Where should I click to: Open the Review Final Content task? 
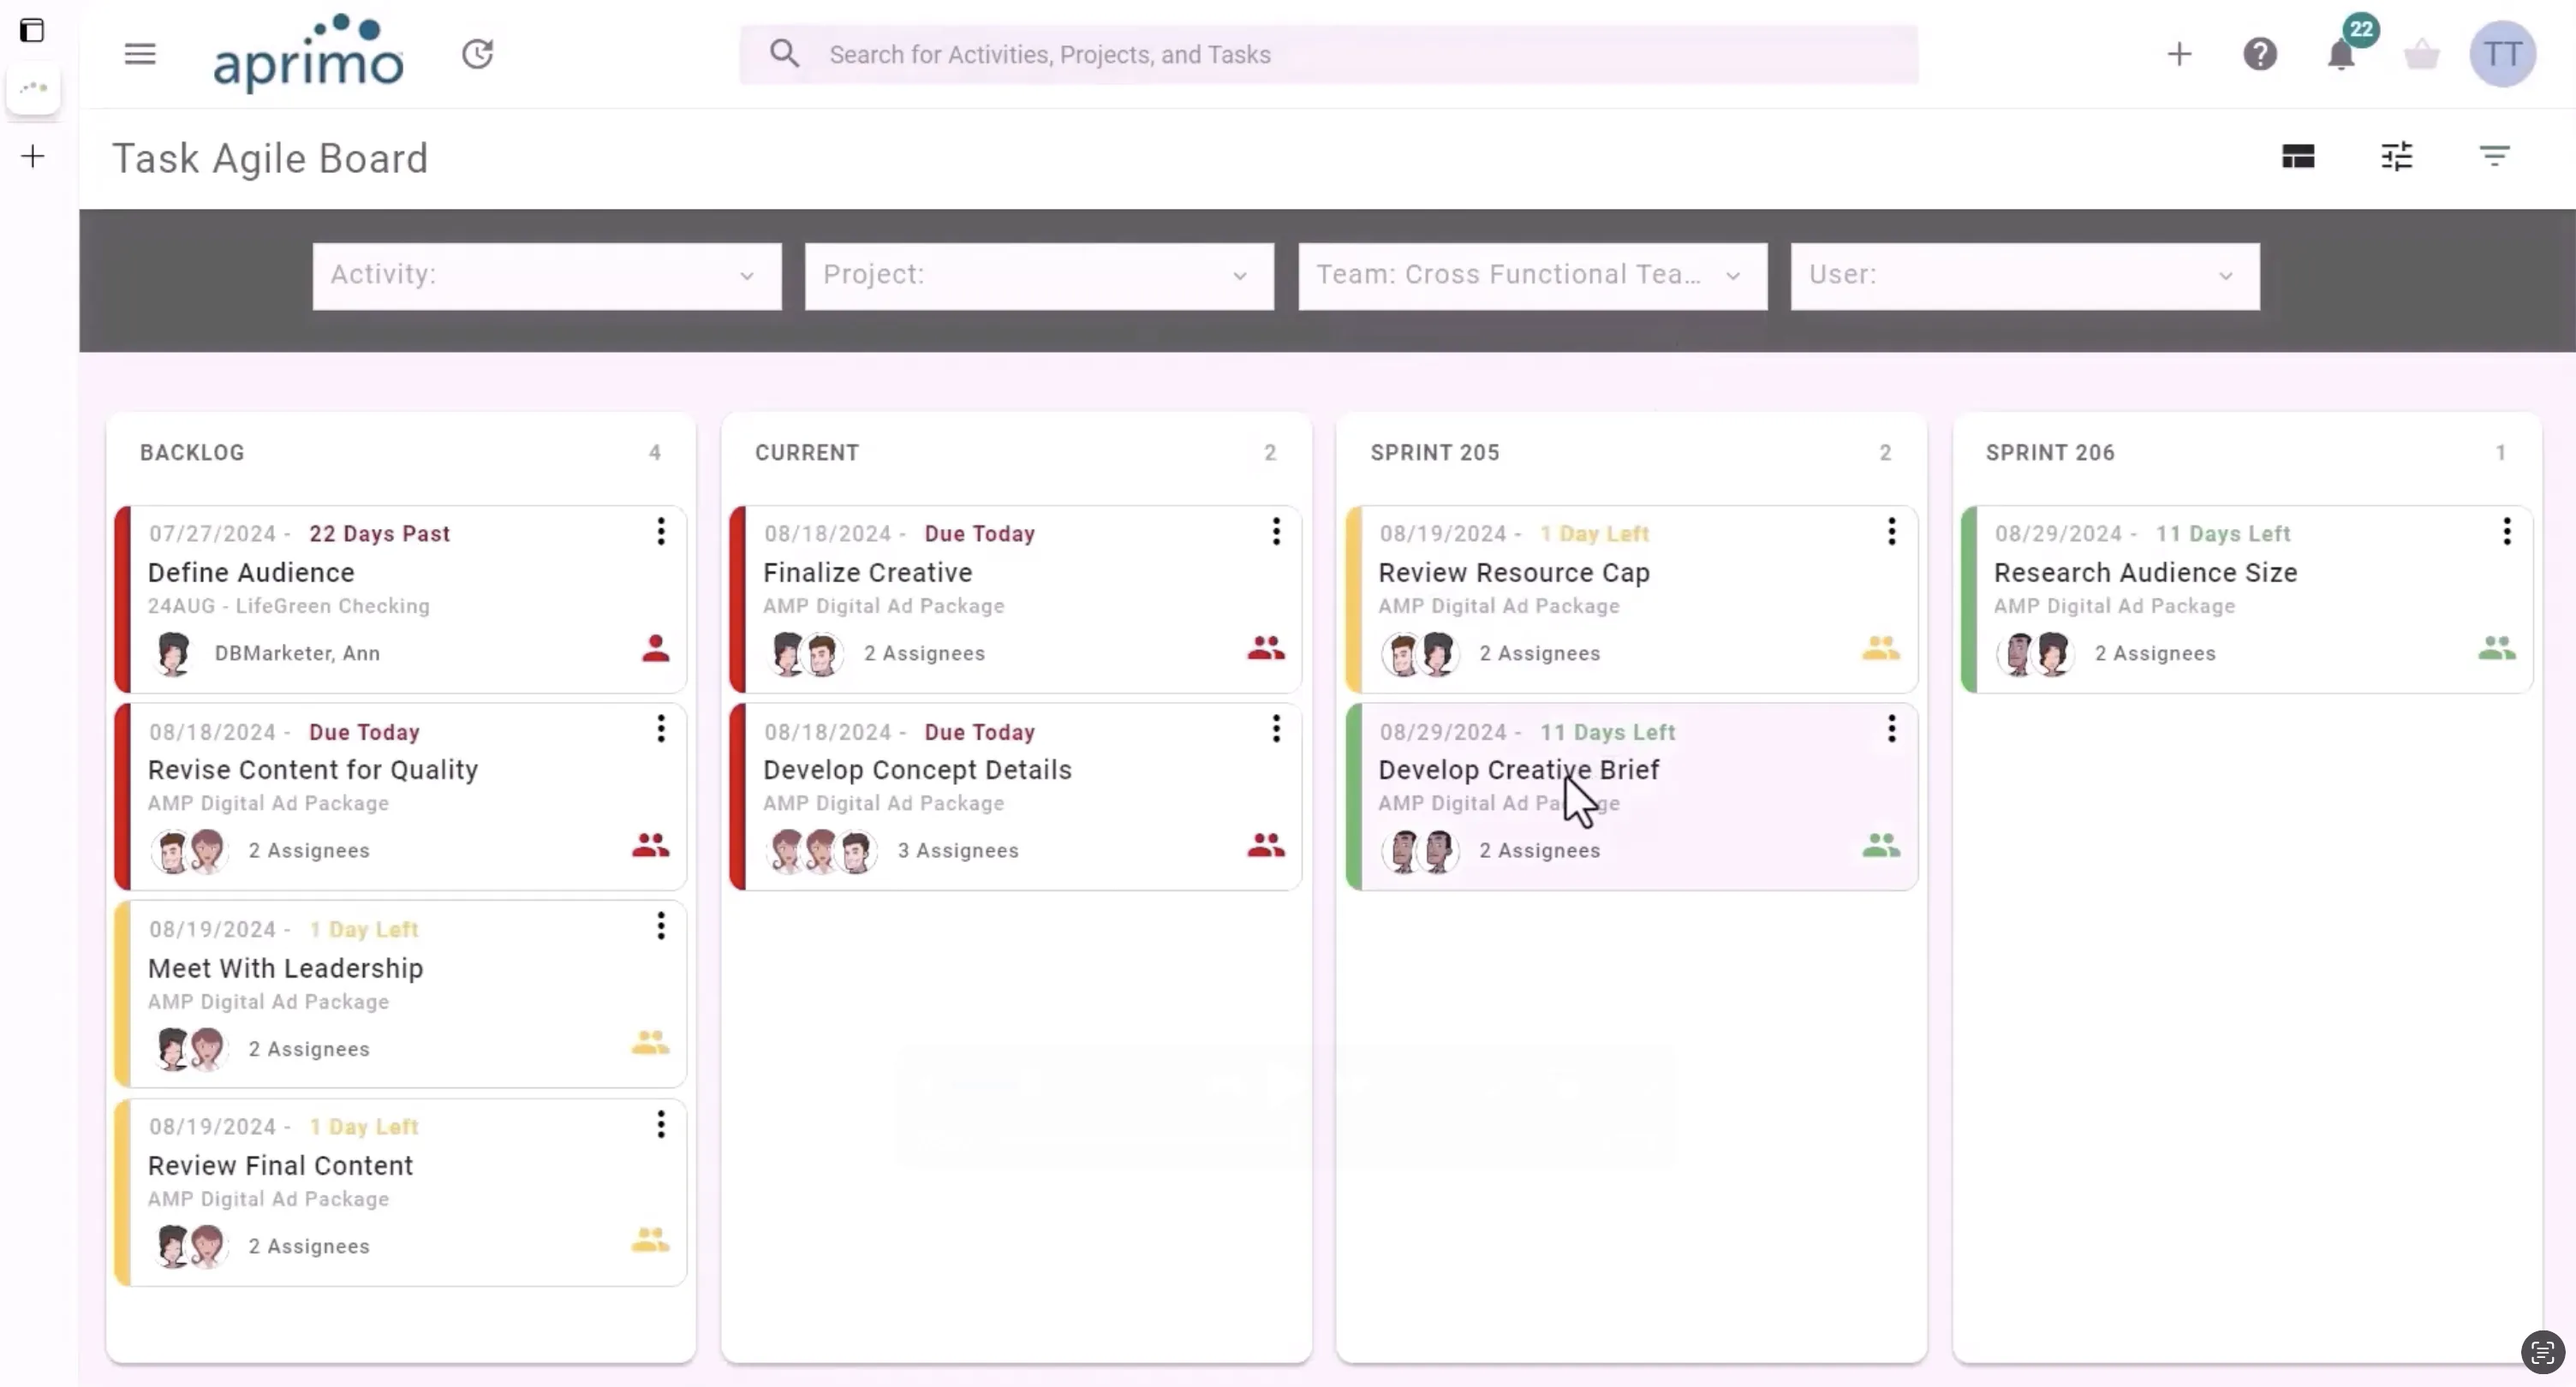click(280, 1166)
